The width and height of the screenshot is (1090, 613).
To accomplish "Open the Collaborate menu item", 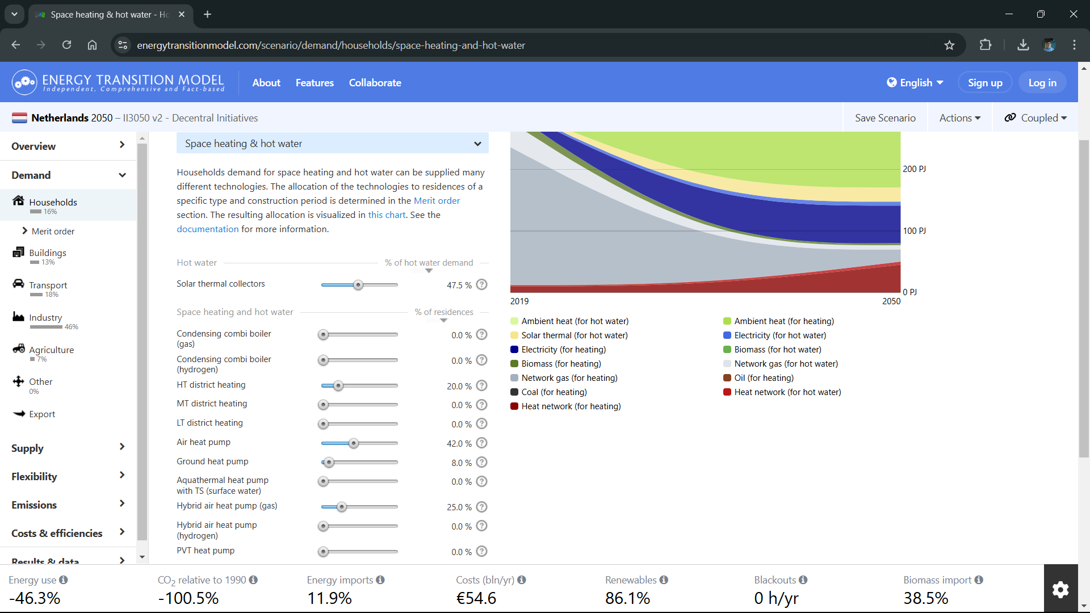I will tap(375, 83).
